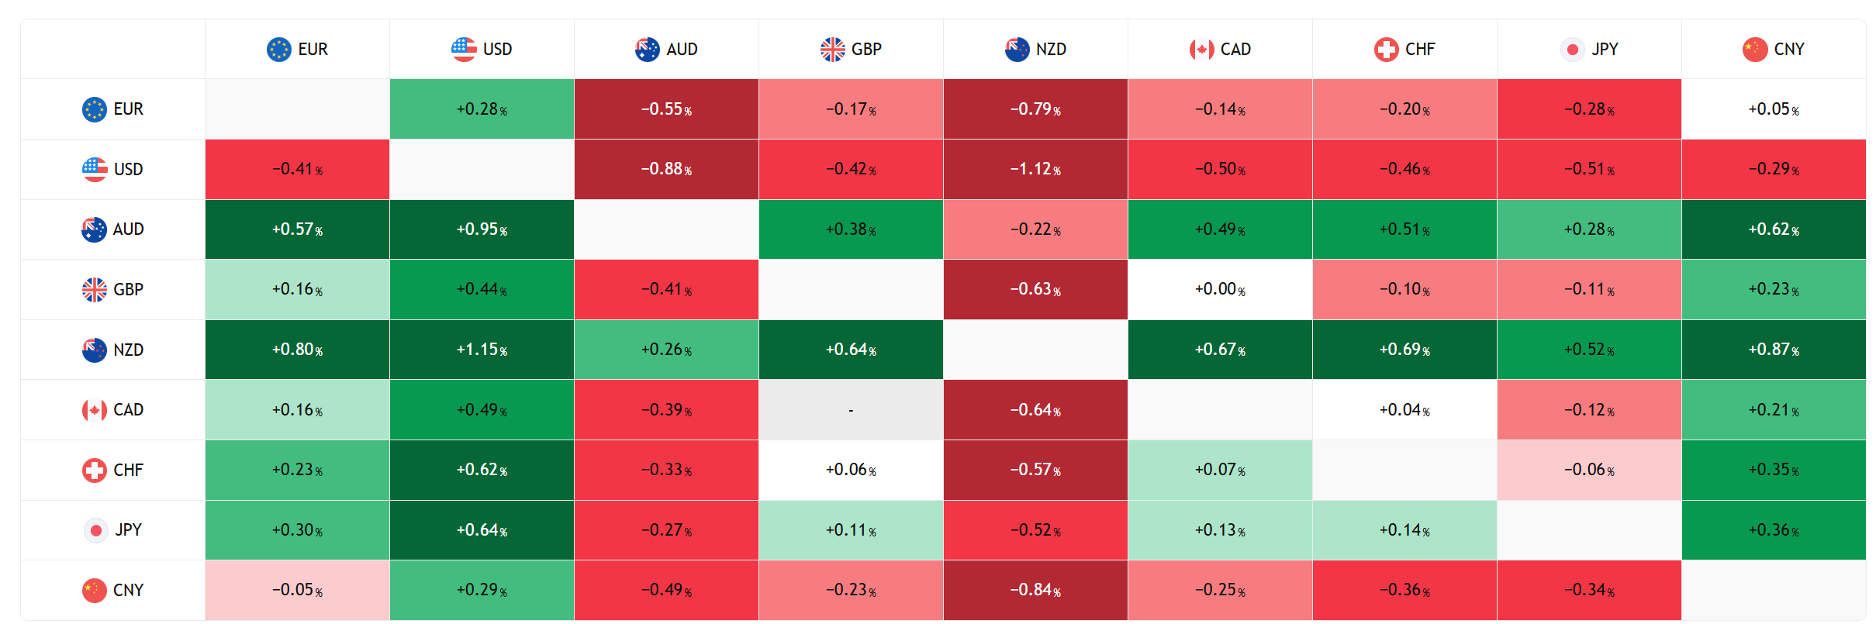1876x624 pixels.
Task: Select the USD/NZD cell showing −1.12%
Action: 1035,169
